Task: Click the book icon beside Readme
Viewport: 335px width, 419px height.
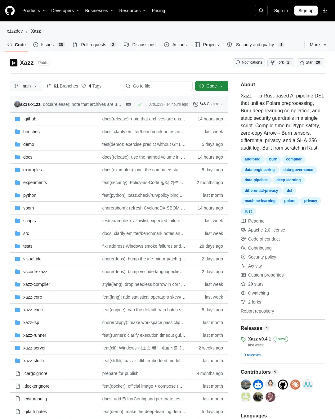Action: [243, 221]
